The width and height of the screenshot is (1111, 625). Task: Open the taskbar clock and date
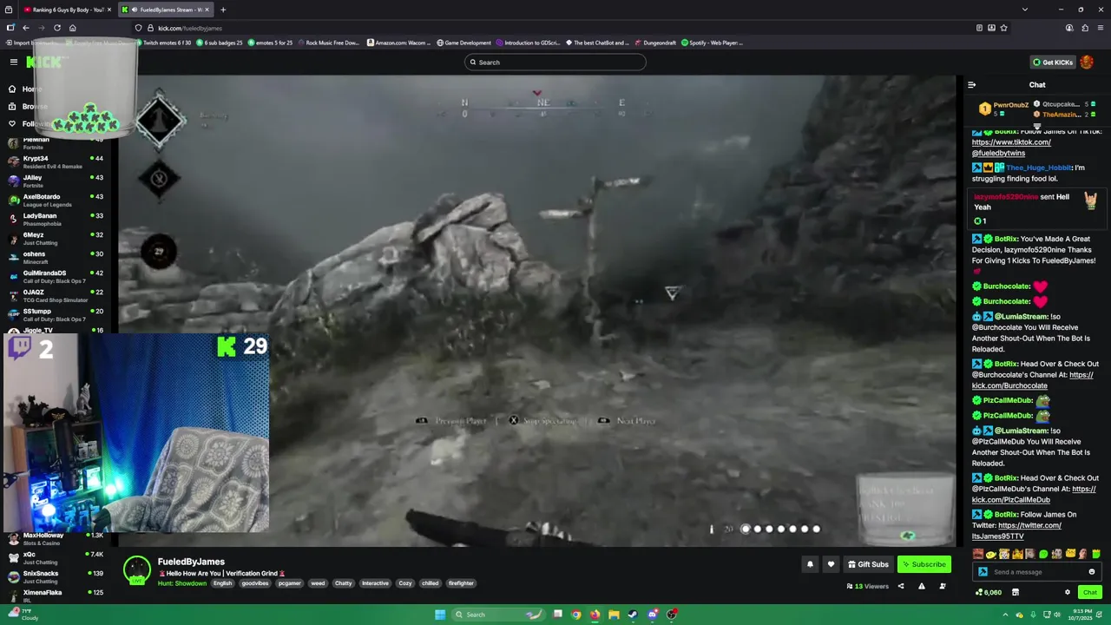[1080, 615]
